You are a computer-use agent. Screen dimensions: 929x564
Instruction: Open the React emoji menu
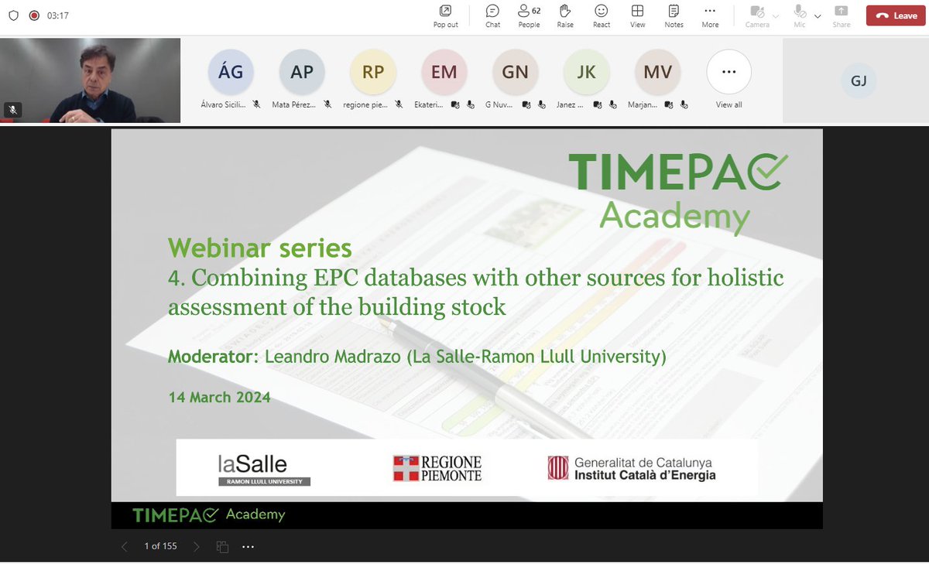602,15
